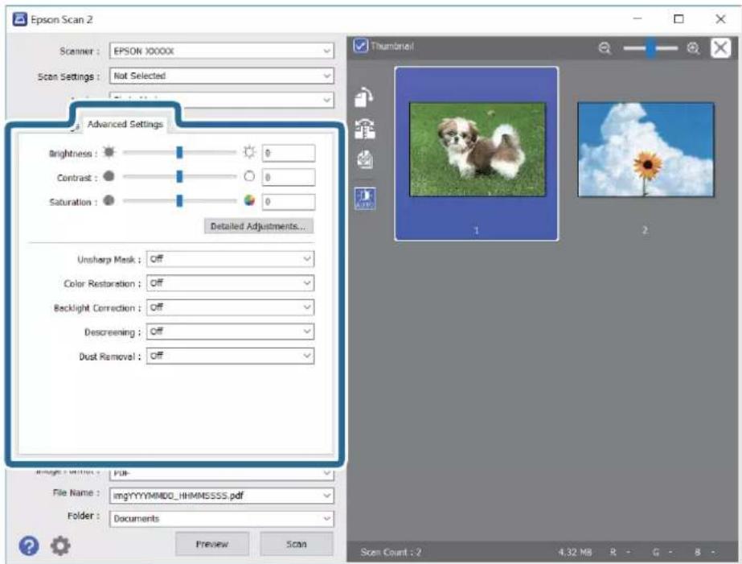Expand the Dust Removal dropdown
Screen dimensions: 742x564
pyautogui.click(x=230, y=356)
